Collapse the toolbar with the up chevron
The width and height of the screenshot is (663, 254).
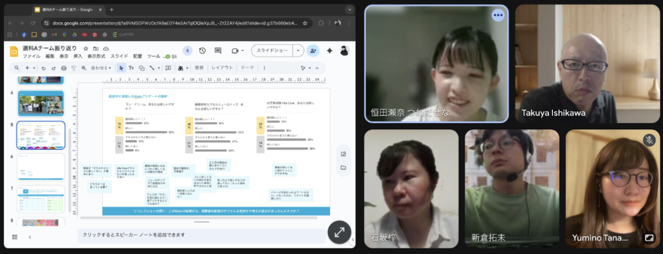tap(317, 68)
